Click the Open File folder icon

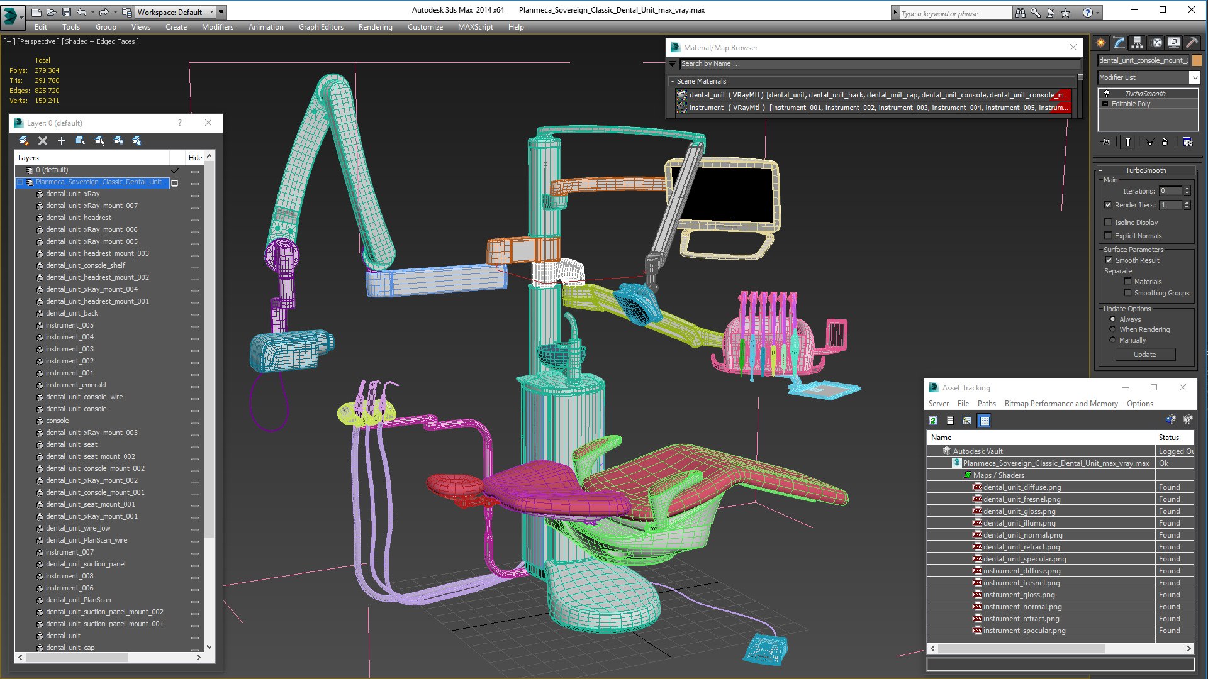52,12
